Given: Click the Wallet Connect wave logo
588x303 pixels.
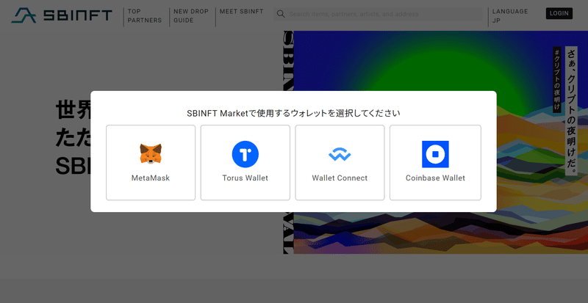Looking at the screenshot, I should [x=340, y=154].
